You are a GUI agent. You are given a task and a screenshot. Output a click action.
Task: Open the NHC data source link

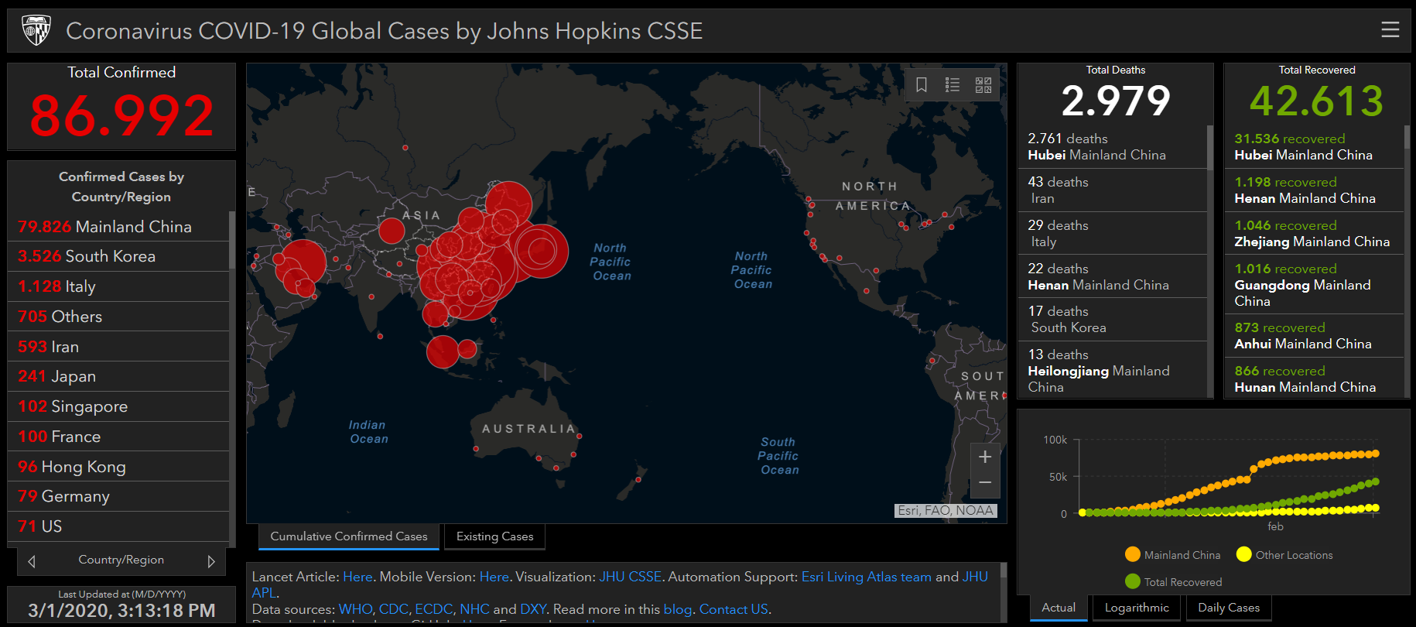pos(474,609)
